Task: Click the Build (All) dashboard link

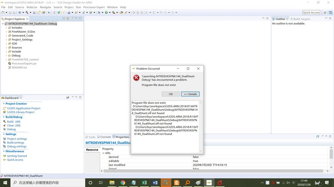Action: click(x=14, y=121)
